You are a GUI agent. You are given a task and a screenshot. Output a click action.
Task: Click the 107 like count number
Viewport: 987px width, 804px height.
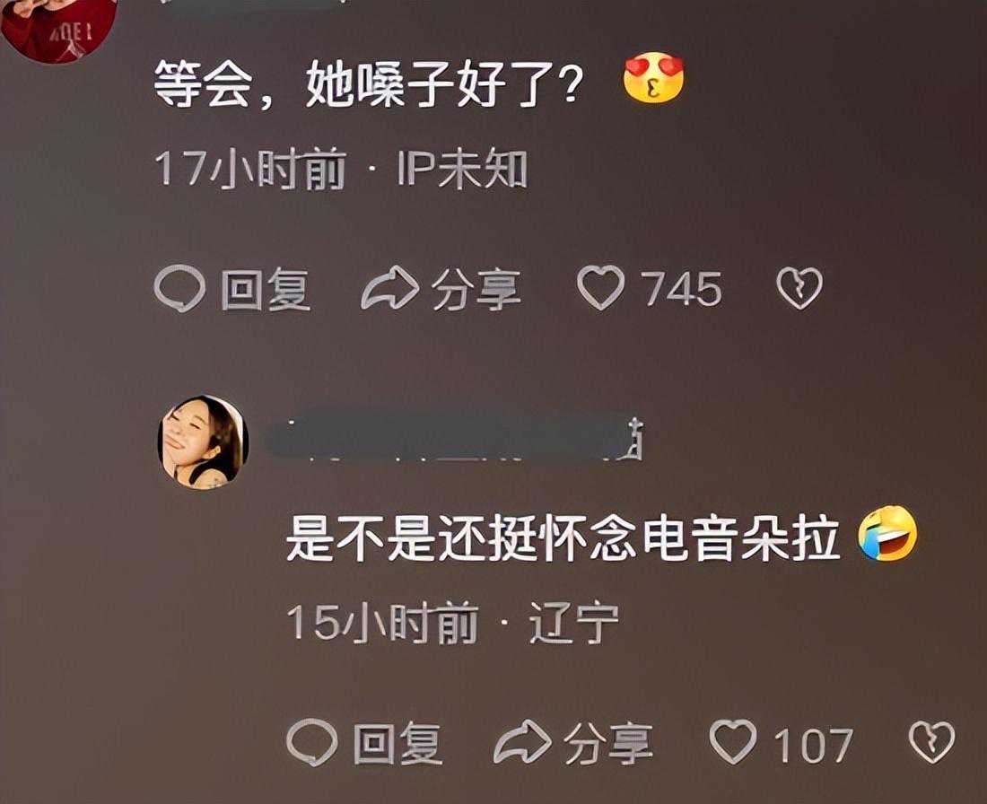[814, 745]
